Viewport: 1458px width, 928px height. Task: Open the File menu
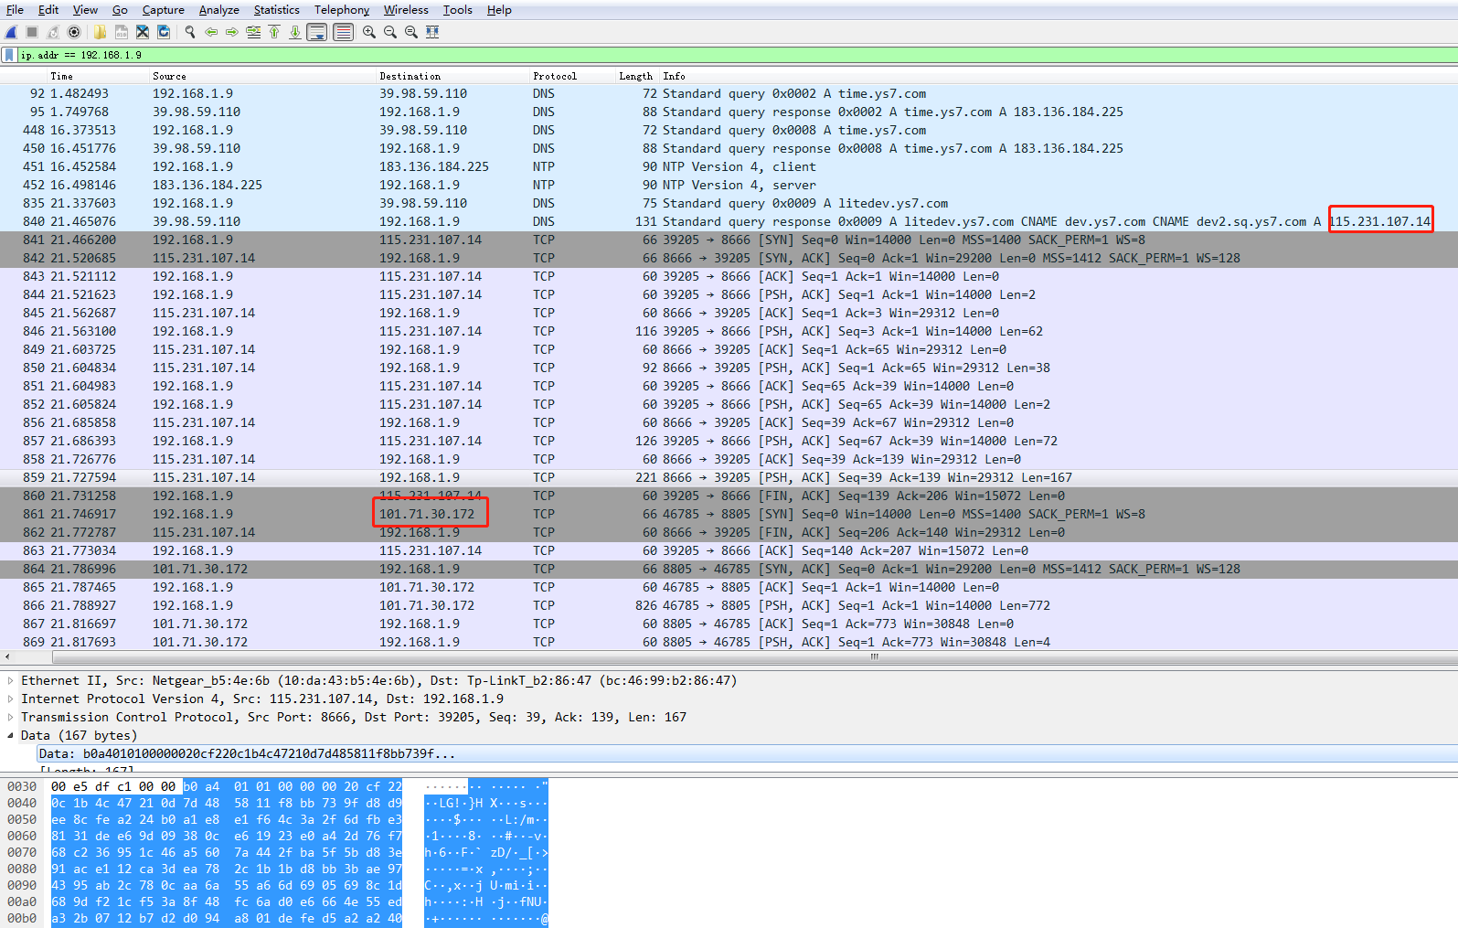pyautogui.click(x=15, y=10)
